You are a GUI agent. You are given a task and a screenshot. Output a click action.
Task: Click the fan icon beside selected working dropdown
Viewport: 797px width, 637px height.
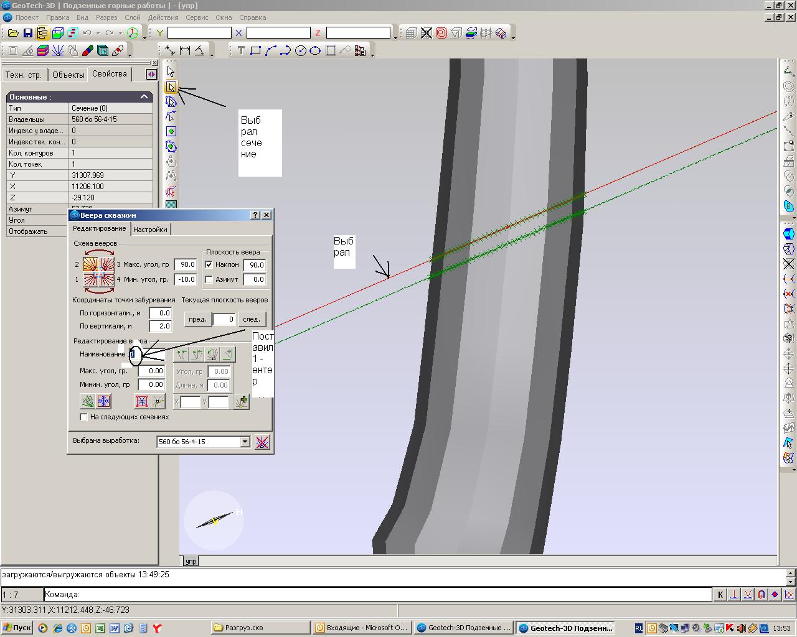(x=263, y=442)
